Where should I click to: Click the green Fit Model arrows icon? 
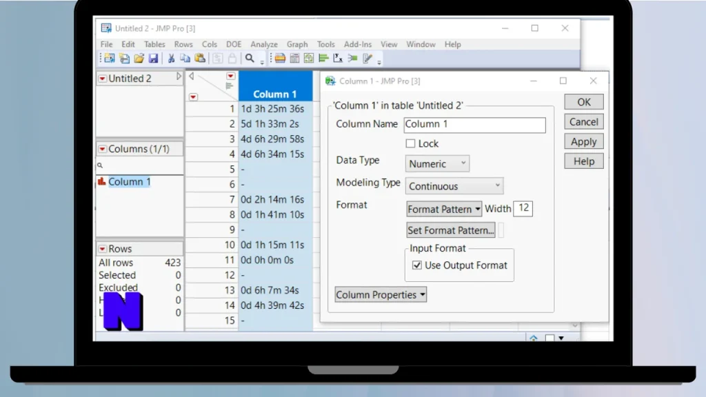coord(352,58)
